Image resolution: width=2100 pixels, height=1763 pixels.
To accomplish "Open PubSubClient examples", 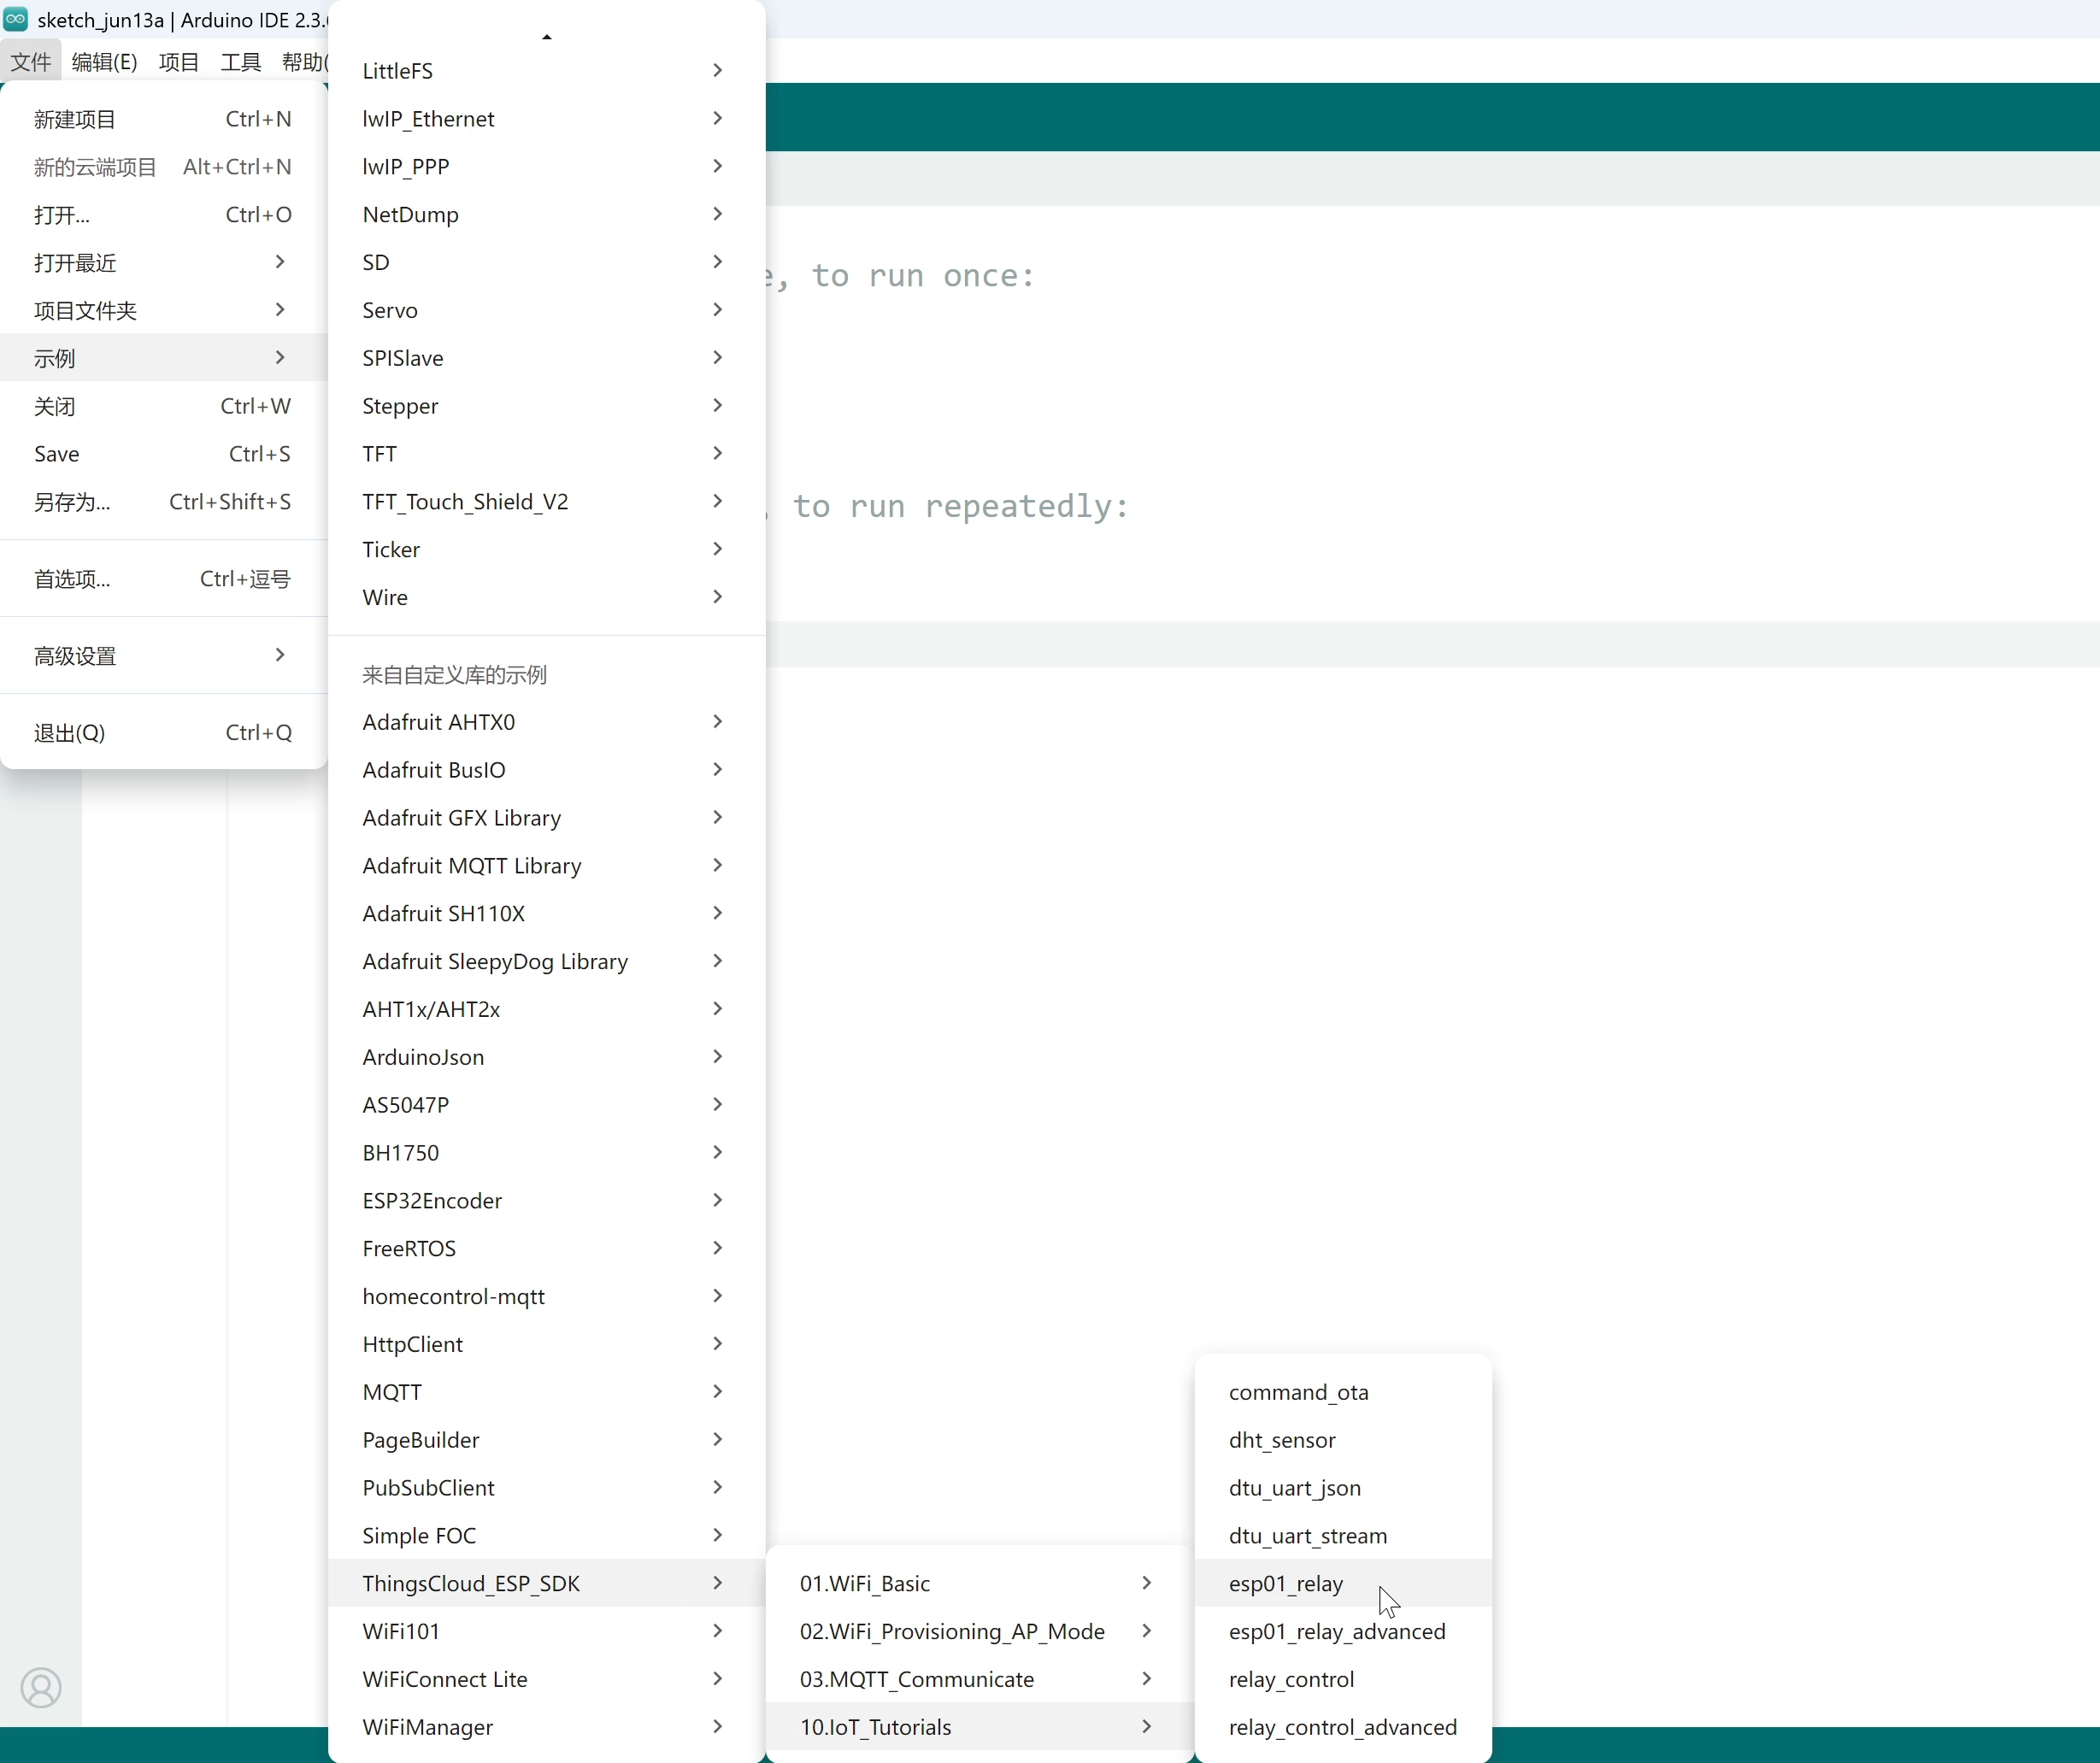I will (x=547, y=1488).
